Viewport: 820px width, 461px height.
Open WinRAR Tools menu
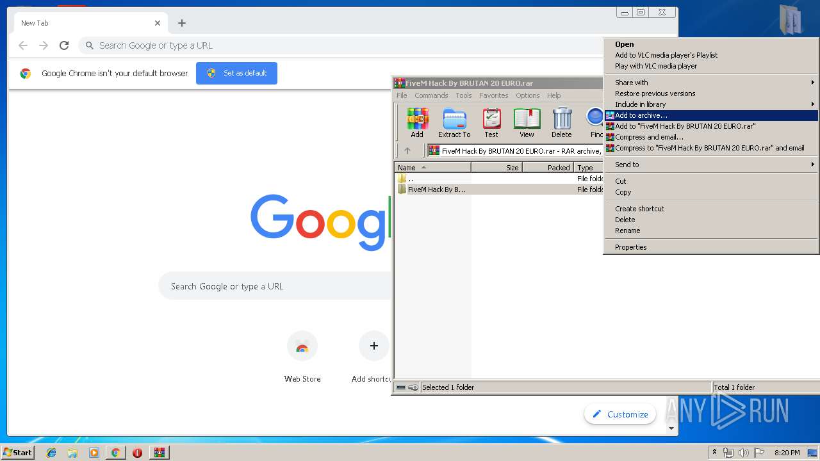tap(464, 95)
